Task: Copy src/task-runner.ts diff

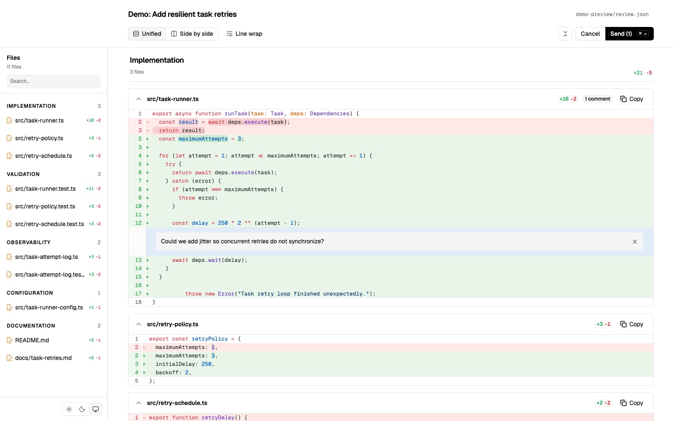Action: 631,99
